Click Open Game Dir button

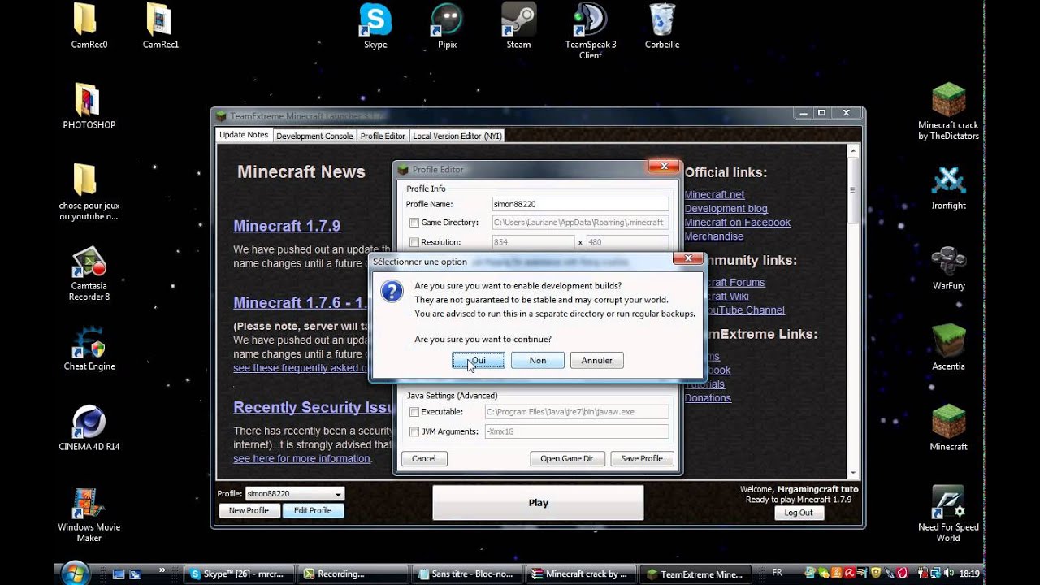click(x=567, y=458)
